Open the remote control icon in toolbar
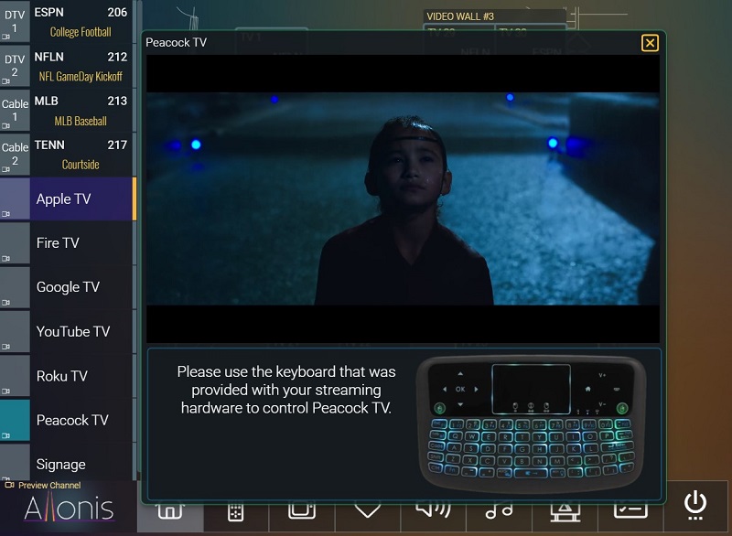Screen dimensions: 732x536 click(x=236, y=511)
